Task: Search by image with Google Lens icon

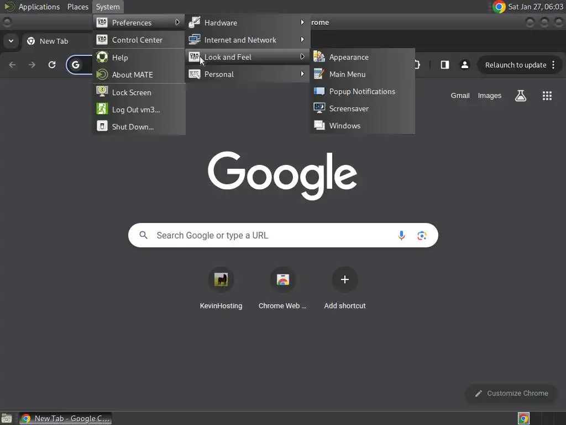Action: click(x=422, y=236)
